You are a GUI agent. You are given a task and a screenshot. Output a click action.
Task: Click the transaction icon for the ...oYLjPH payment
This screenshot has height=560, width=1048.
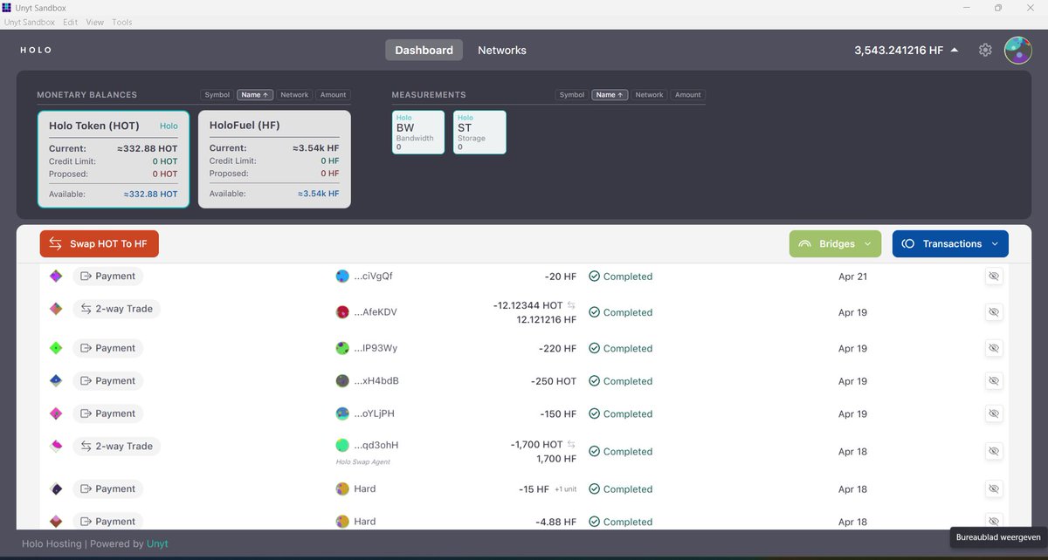[x=56, y=413]
